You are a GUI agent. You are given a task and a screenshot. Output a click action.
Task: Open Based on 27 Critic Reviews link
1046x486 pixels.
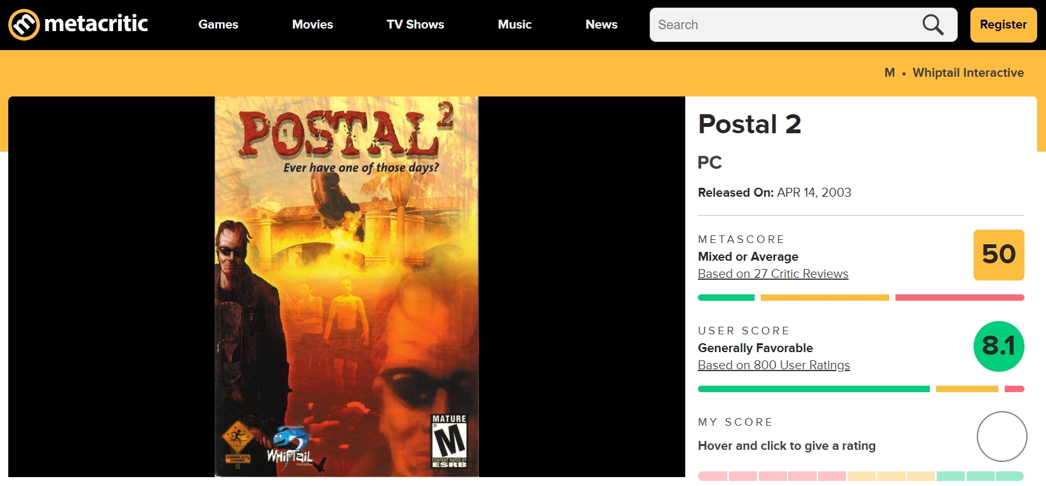tap(773, 274)
